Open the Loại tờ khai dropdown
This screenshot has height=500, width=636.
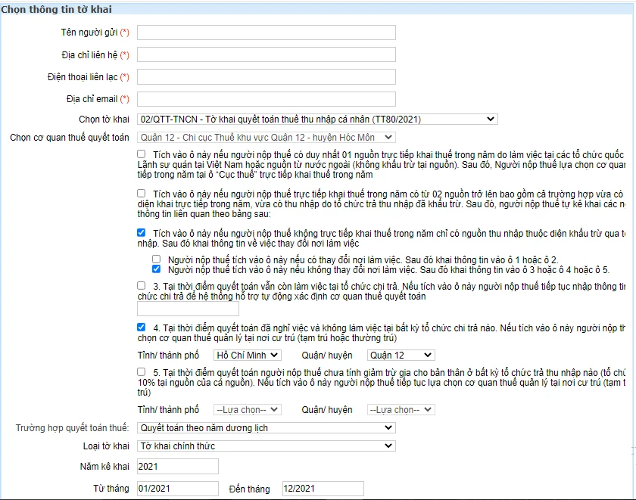tap(266, 446)
